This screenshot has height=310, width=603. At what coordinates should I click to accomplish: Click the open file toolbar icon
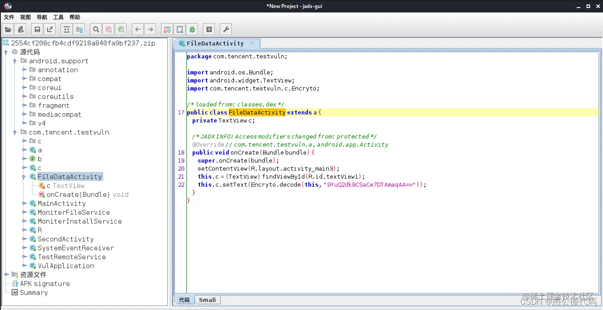coord(8,30)
